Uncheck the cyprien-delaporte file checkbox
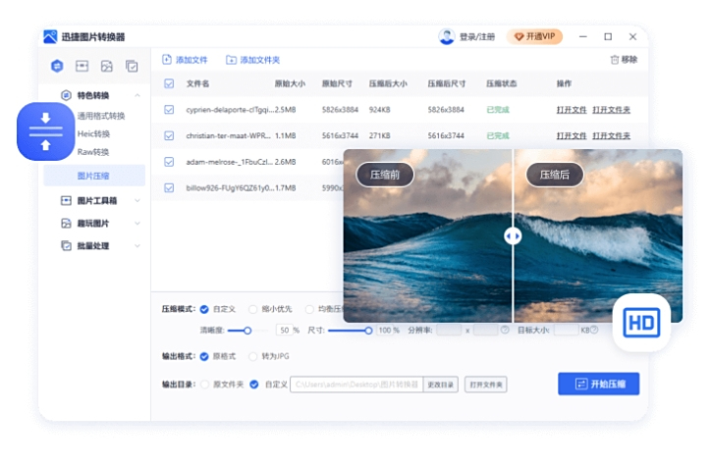Viewport: 711px width, 465px height. (169, 110)
